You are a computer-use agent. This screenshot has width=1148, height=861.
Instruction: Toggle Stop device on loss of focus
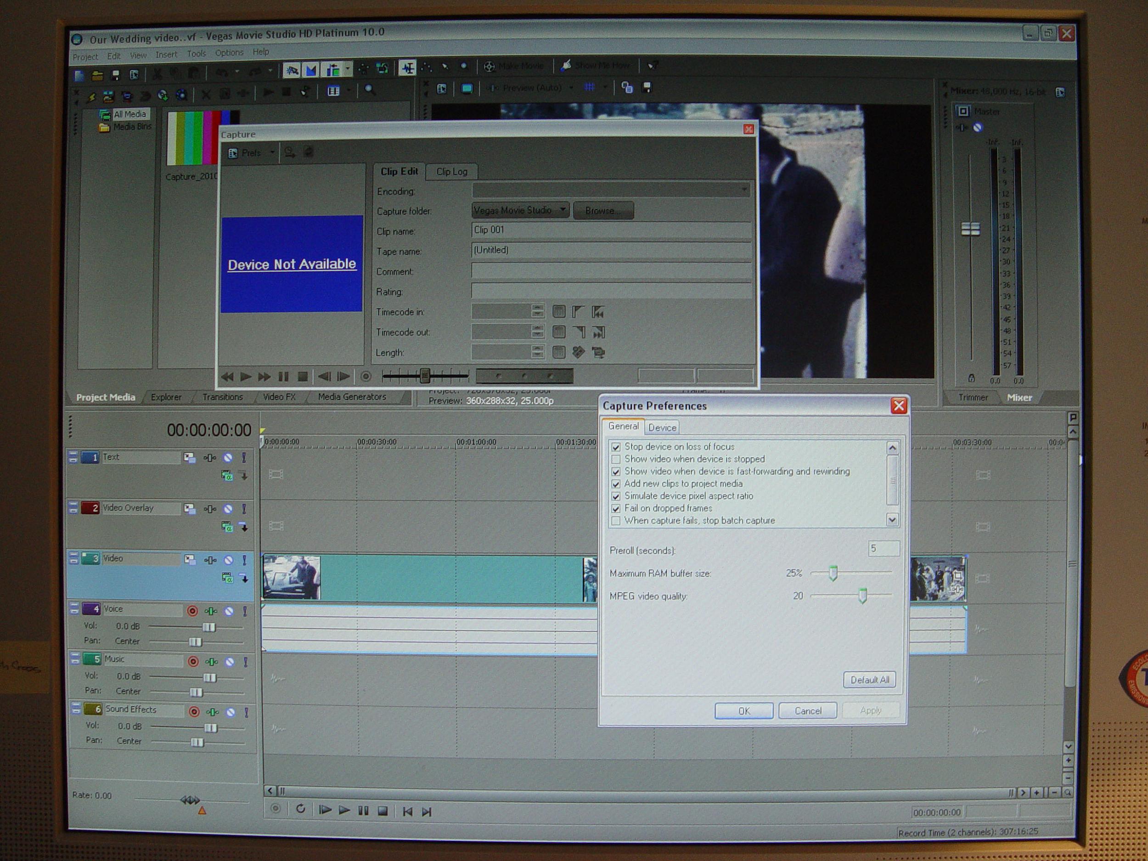click(615, 447)
